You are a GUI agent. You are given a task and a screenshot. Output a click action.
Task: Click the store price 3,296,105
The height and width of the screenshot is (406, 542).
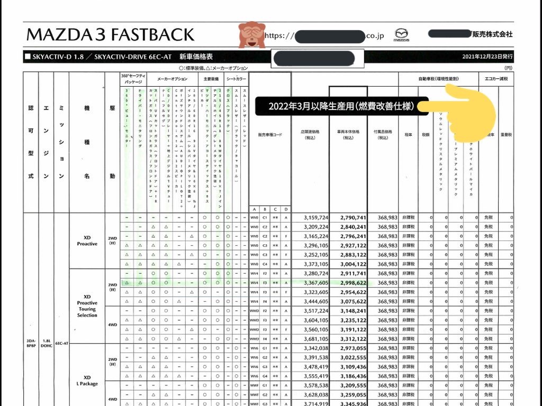(316, 245)
